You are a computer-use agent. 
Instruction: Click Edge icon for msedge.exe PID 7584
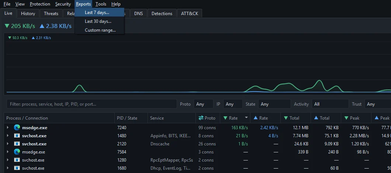(17, 152)
